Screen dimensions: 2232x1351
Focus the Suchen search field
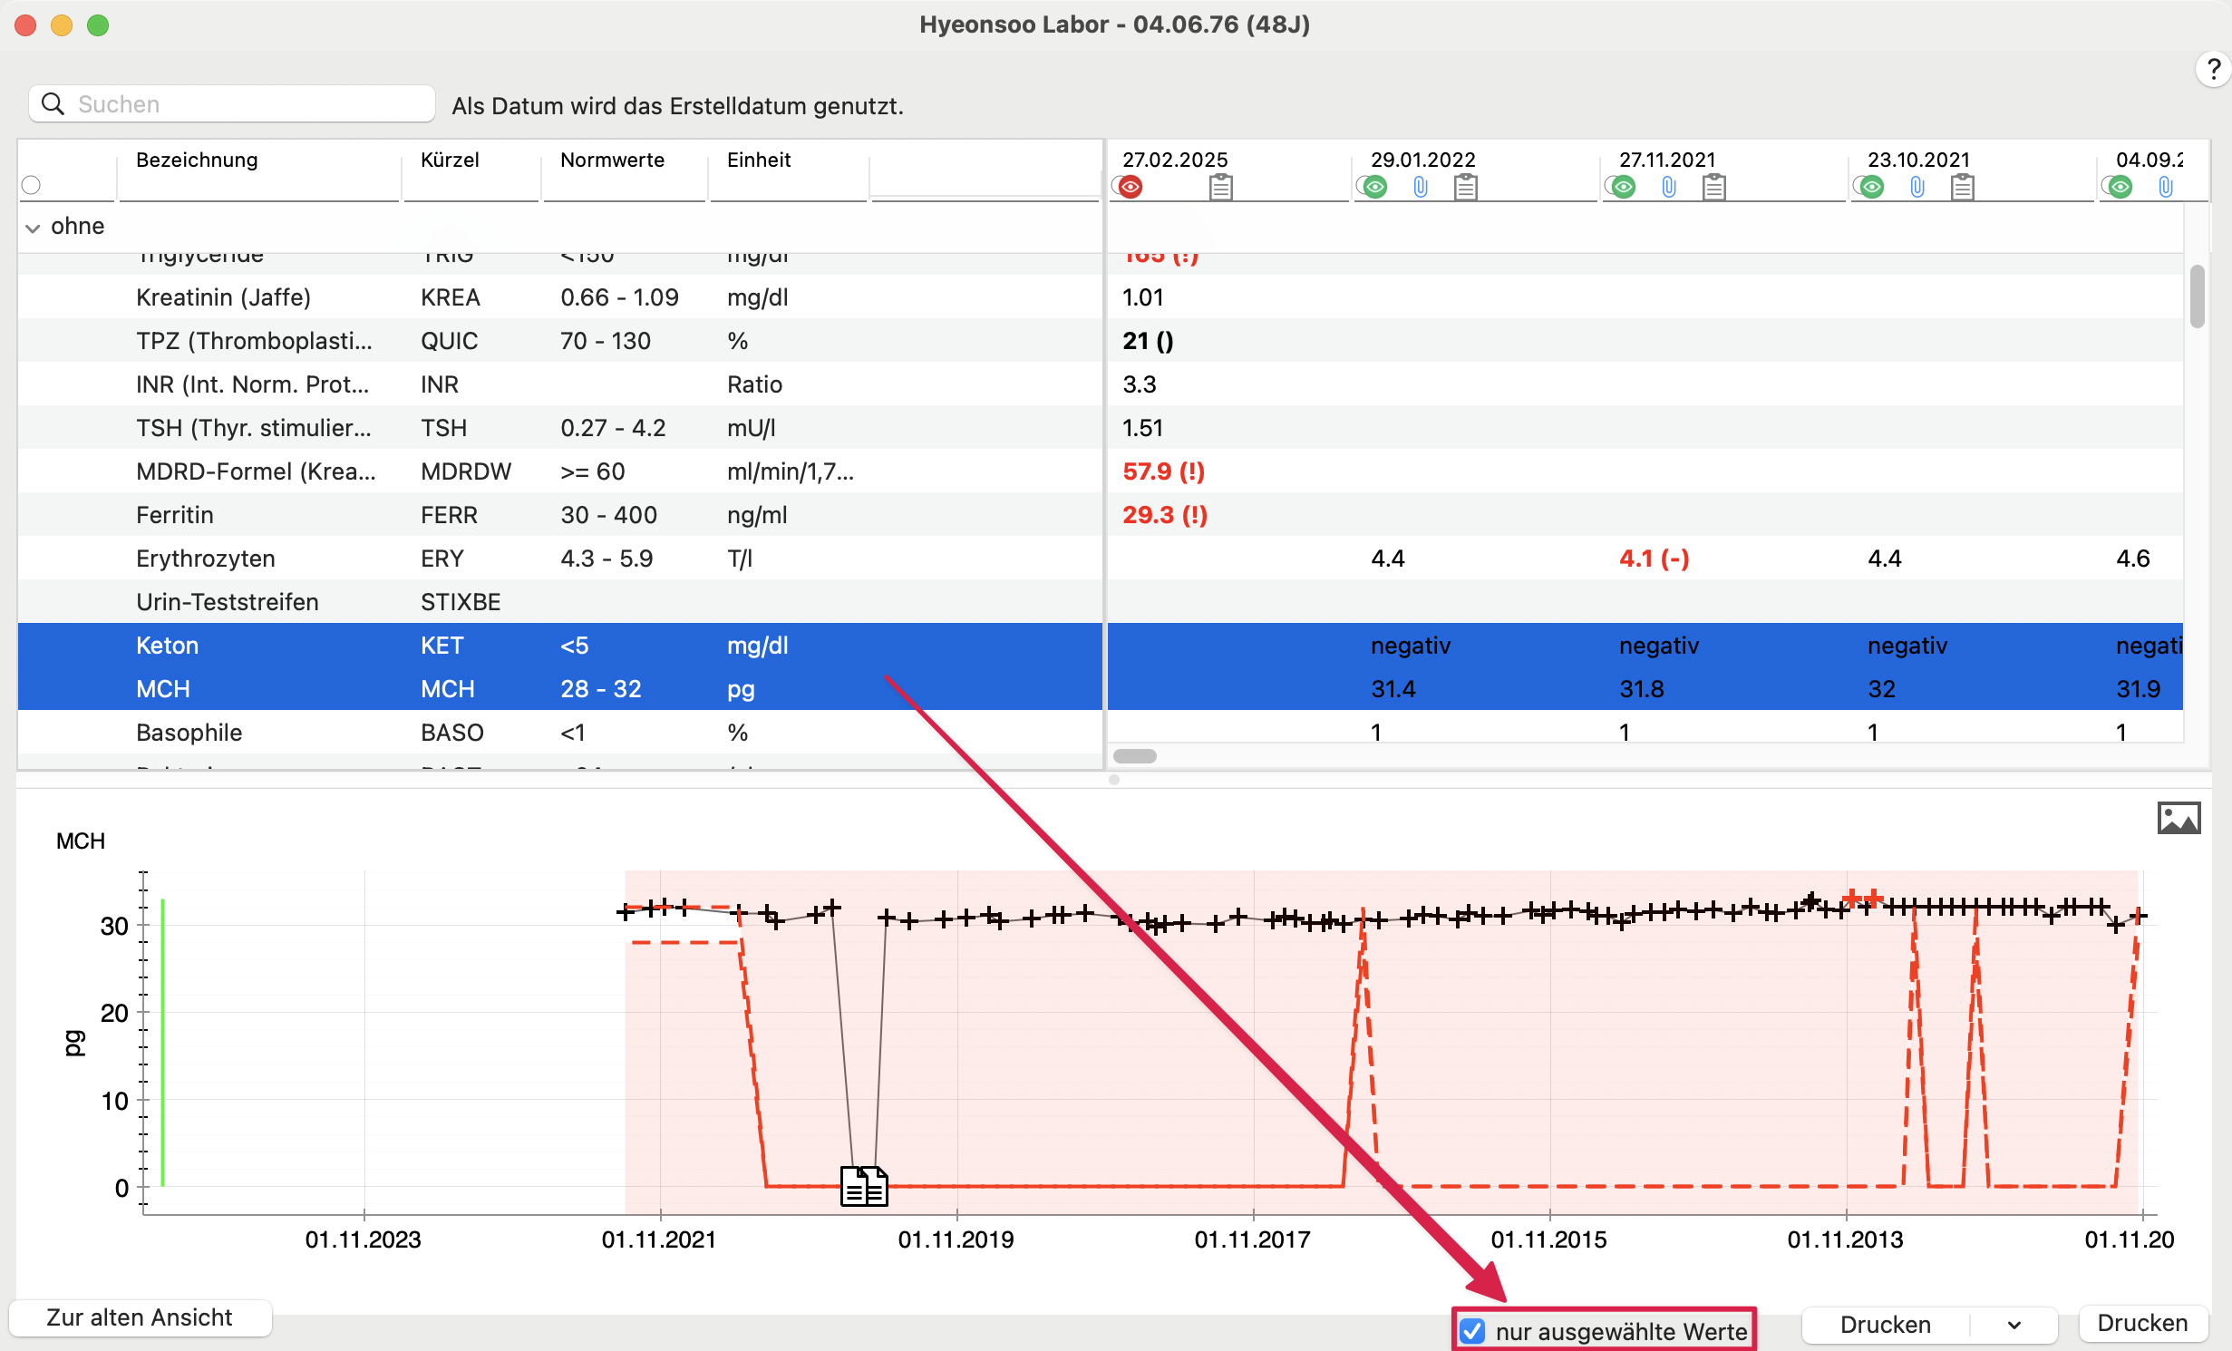[232, 104]
